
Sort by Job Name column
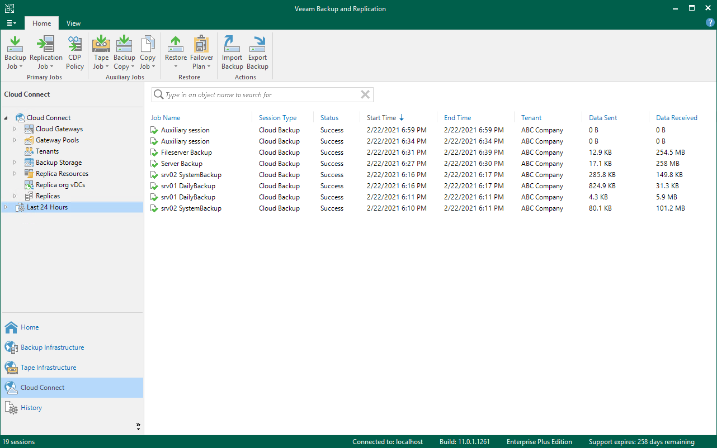point(166,118)
